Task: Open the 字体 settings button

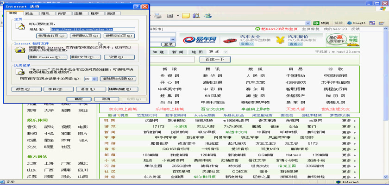Action: click(x=58, y=89)
